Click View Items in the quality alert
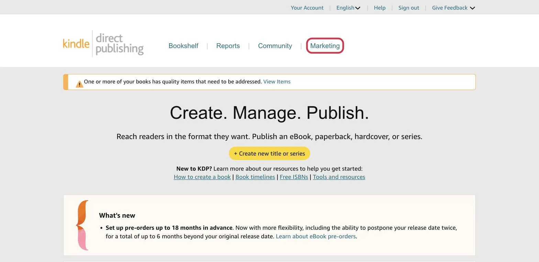Image resolution: width=539 pixels, height=262 pixels. pyautogui.click(x=277, y=82)
